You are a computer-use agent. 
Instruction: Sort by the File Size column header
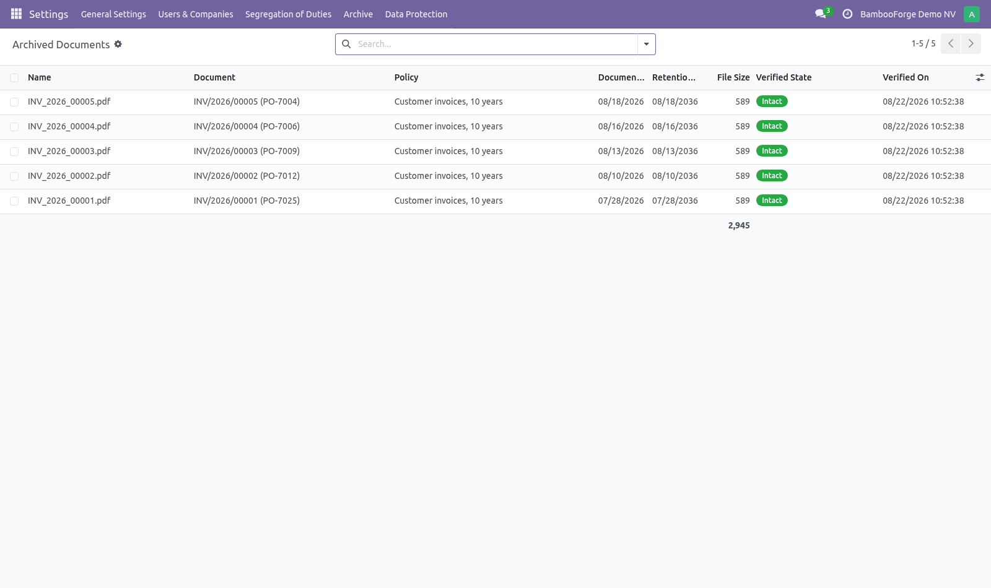733,77
